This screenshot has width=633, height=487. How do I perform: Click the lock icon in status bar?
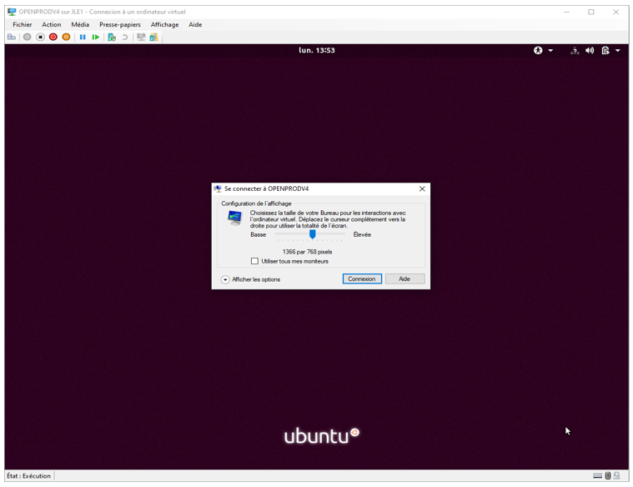pyautogui.click(x=617, y=475)
